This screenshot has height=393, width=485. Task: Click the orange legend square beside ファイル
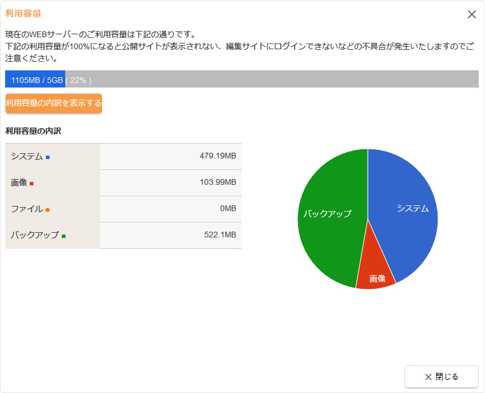(x=47, y=210)
